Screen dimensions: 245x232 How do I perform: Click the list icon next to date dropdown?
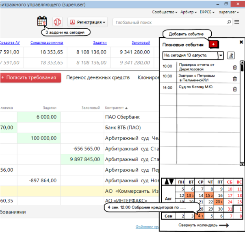[231, 55]
